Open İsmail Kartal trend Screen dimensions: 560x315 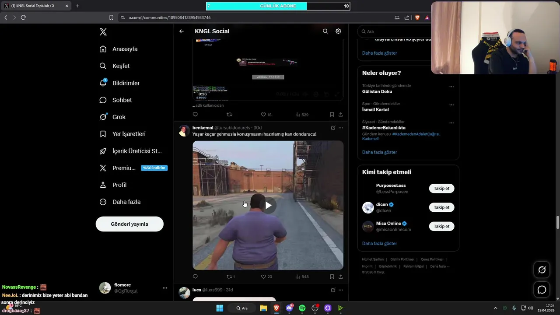pos(375,110)
